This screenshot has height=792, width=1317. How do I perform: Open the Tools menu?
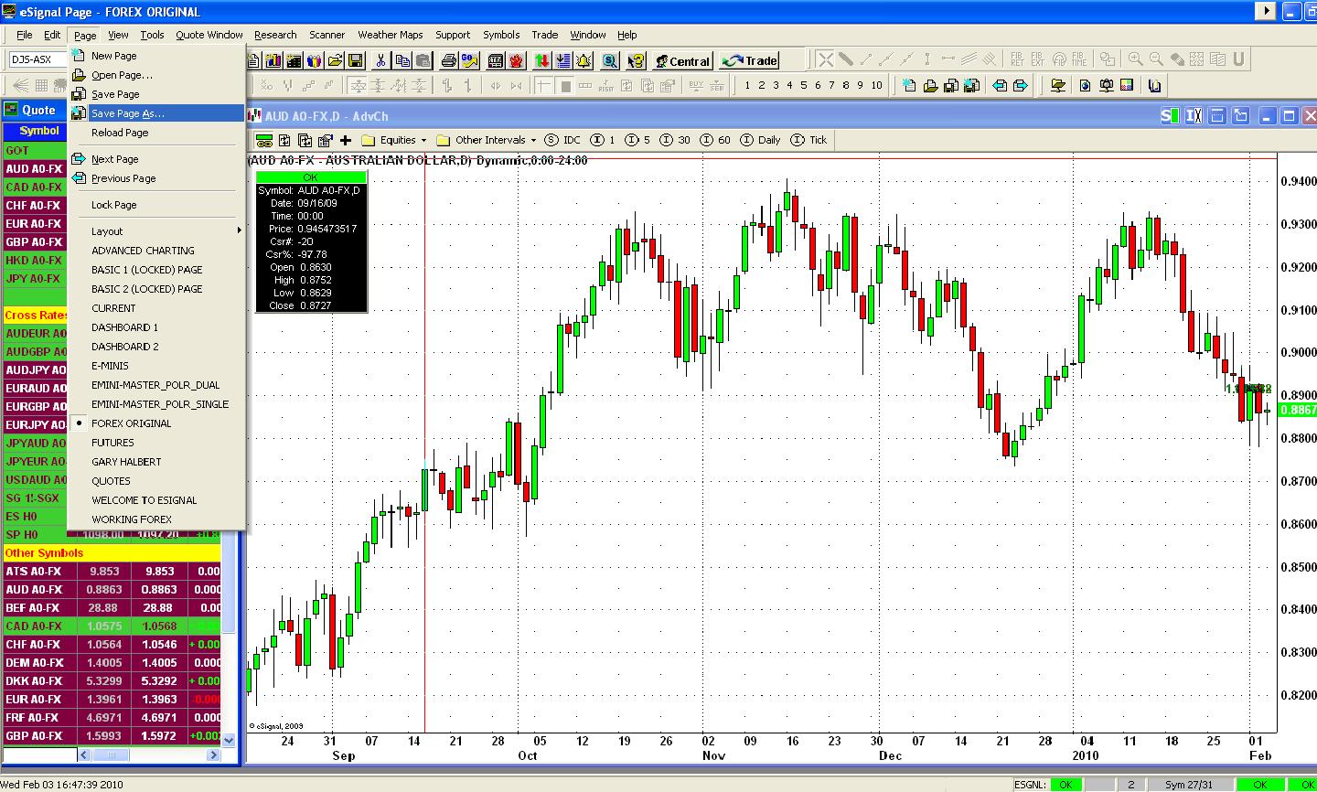tap(152, 35)
